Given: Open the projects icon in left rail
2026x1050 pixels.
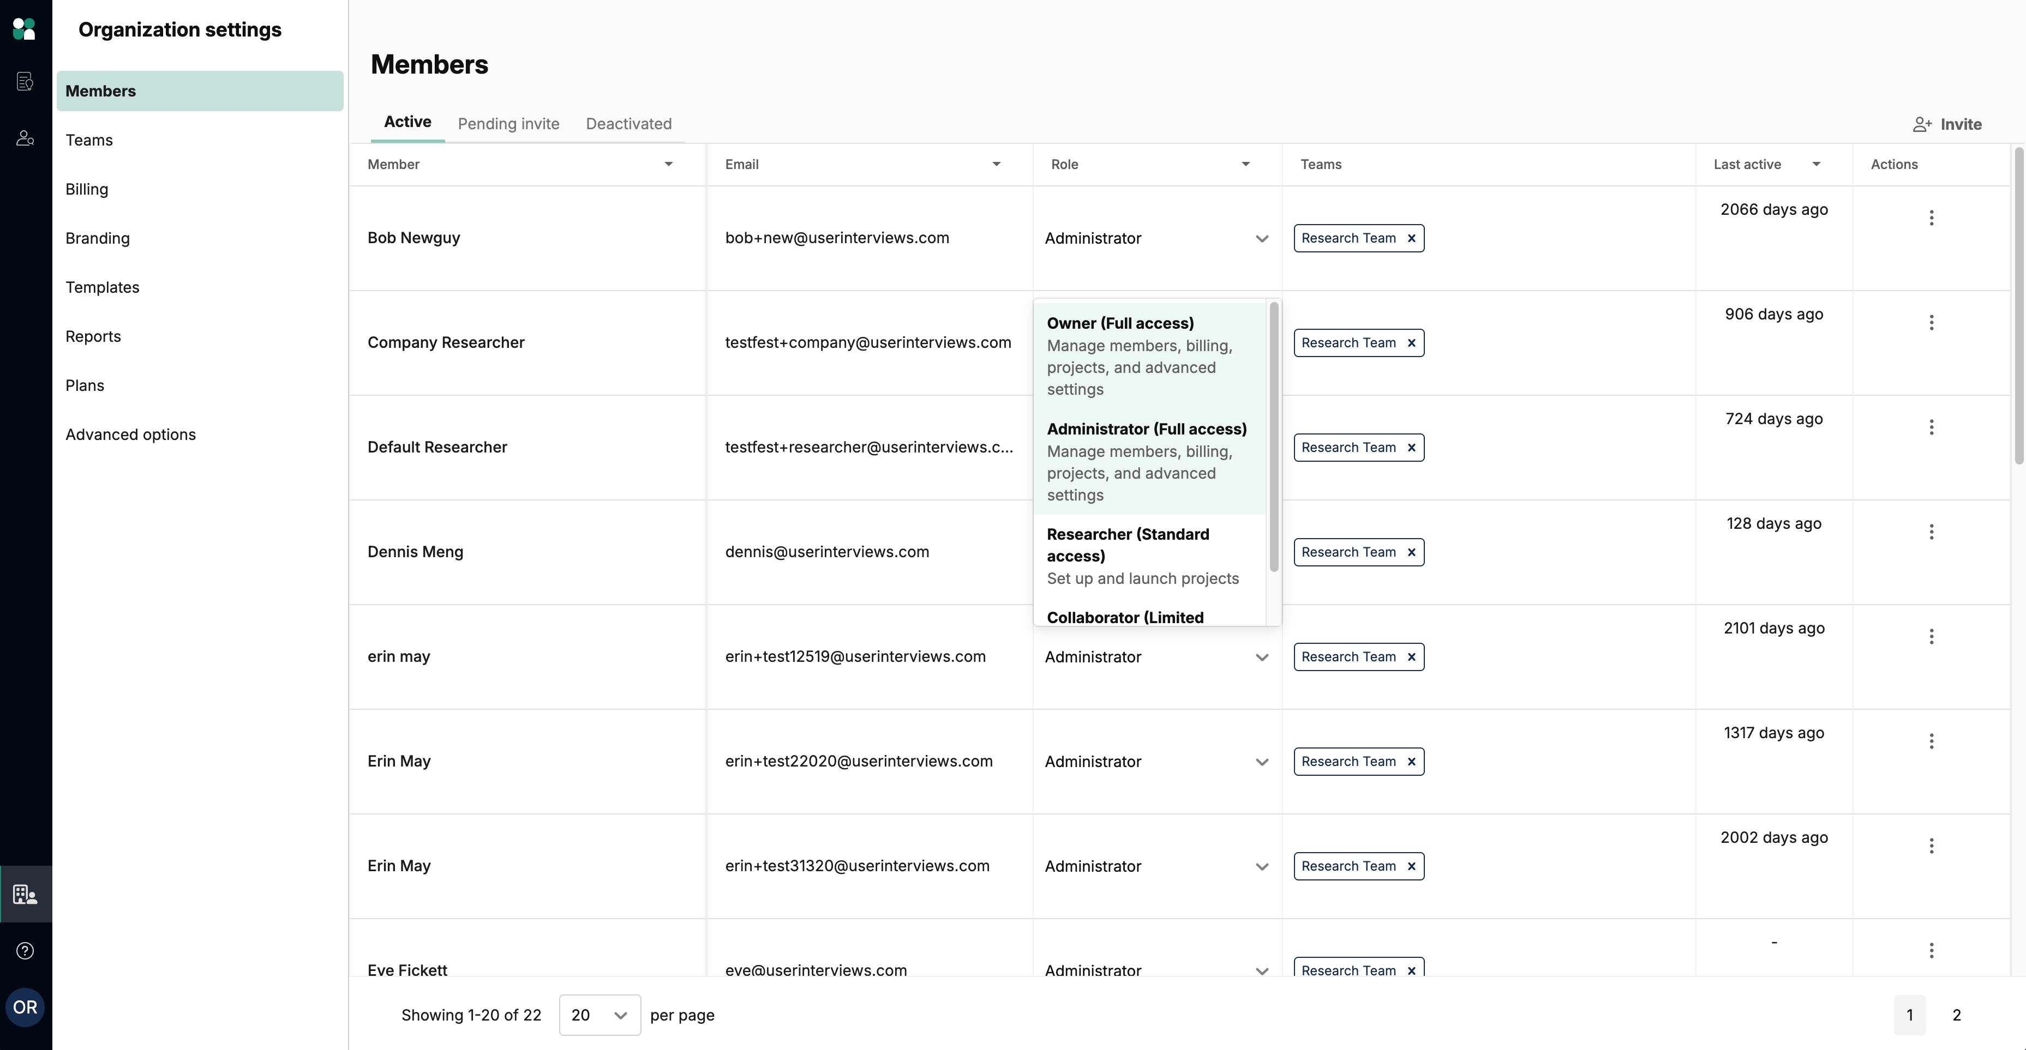Looking at the screenshot, I should tap(25, 82).
